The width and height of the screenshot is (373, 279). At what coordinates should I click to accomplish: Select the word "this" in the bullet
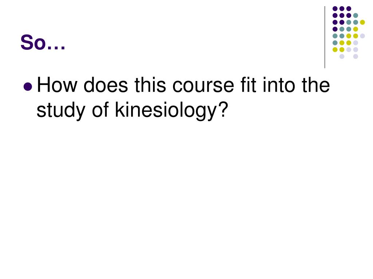(150, 85)
